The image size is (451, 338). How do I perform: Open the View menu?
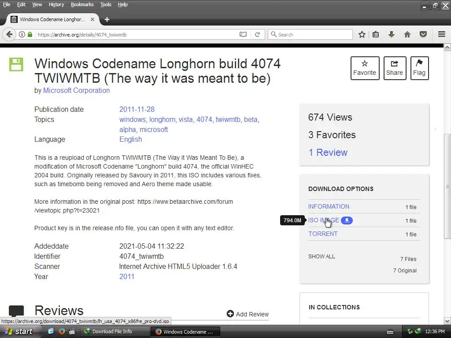[x=37, y=4]
